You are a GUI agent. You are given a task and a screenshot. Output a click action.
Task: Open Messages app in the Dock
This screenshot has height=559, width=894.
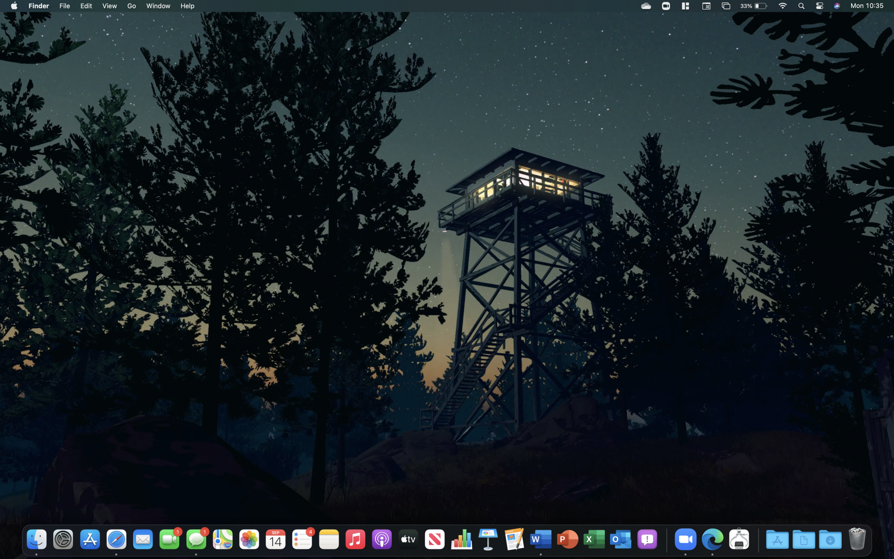(196, 539)
